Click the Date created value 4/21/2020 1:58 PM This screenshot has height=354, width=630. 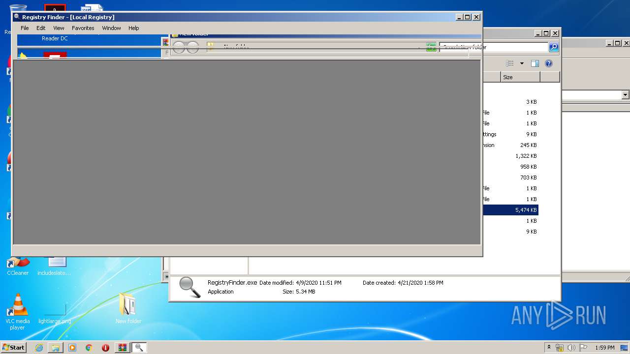click(x=420, y=283)
